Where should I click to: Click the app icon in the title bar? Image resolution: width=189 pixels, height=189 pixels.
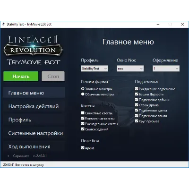(x=4, y=24)
